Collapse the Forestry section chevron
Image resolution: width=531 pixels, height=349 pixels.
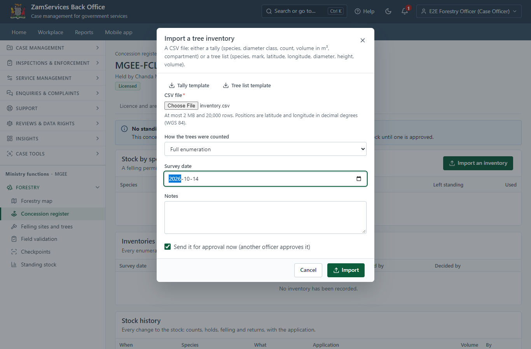(98, 187)
